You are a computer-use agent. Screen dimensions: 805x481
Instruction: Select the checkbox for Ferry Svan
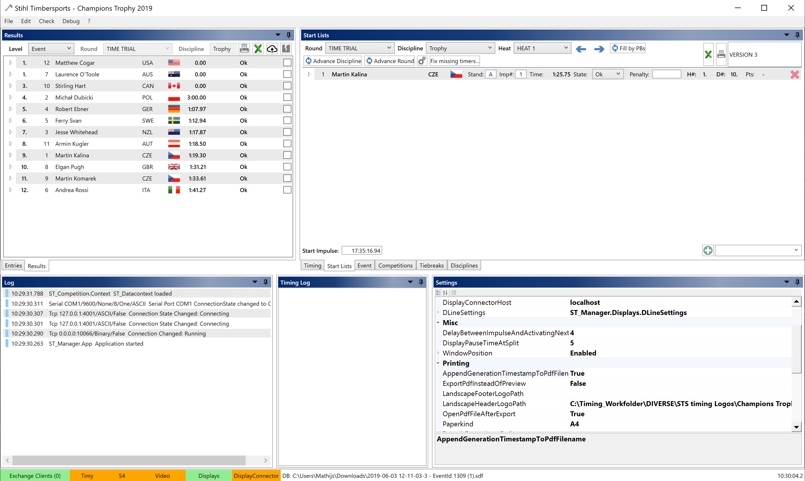pos(287,120)
